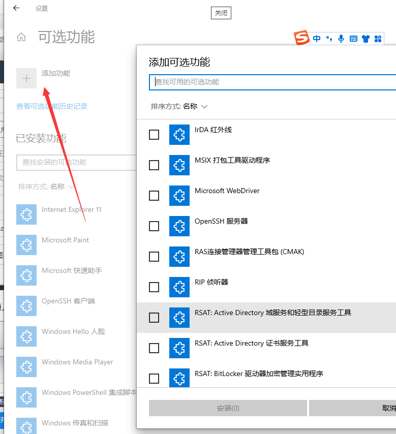Viewport: 396px width, 434px height.
Task: Open 查看可选功能历史记录 link
Action: click(x=52, y=106)
